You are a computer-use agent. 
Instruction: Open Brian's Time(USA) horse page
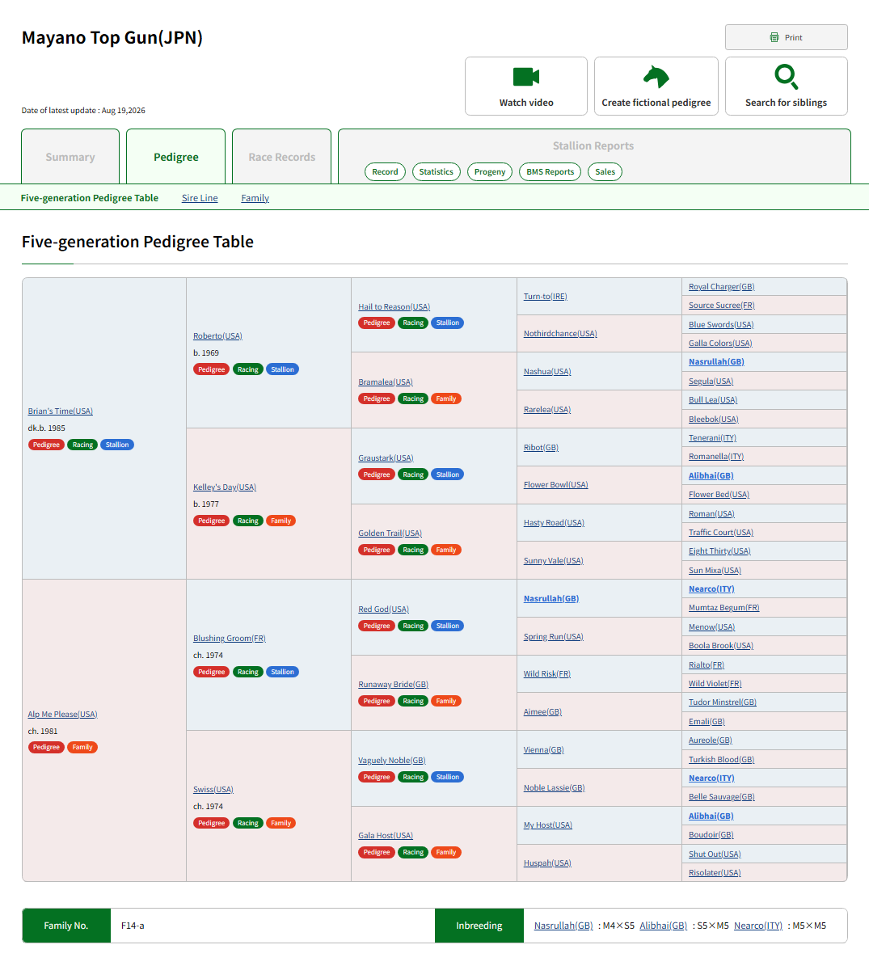click(61, 411)
